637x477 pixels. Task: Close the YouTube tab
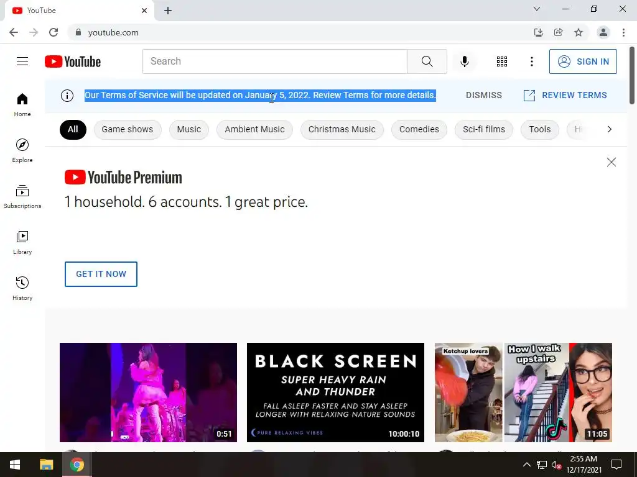point(144,11)
